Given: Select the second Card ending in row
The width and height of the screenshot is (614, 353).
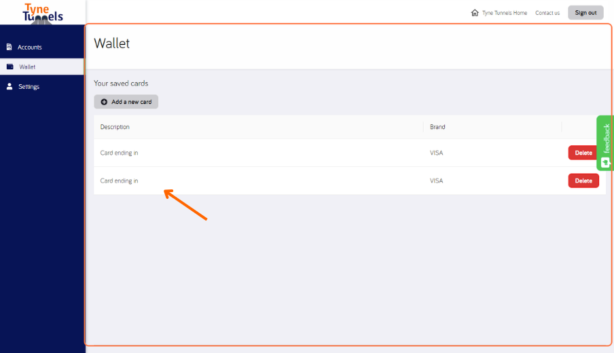Looking at the screenshot, I should point(350,181).
